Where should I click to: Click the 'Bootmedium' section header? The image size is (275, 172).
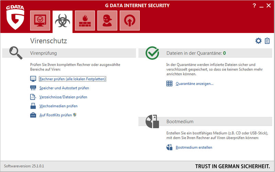point(180,121)
